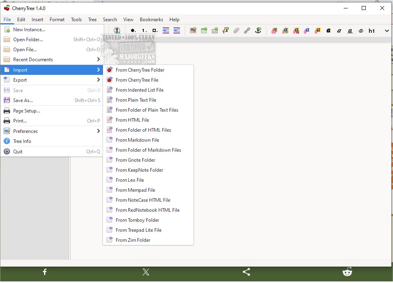The height and width of the screenshot is (283, 393).
Task: Click the underline text toolbar icon
Action: [x=350, y=30]
